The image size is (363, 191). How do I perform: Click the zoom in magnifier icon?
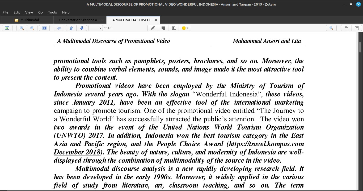32,28
